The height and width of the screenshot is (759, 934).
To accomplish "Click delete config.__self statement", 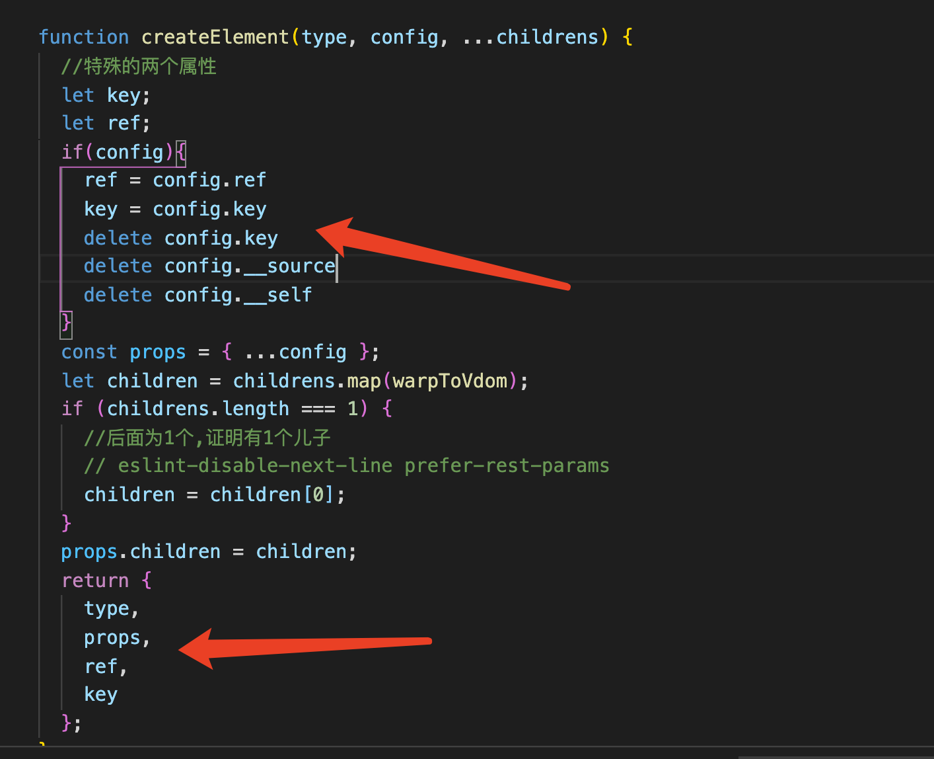I will pyautogui.click(x=196, y=294).
